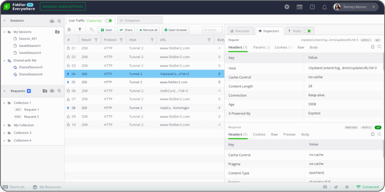The width and height of the screenshot is (385, 192).
Task: Collapse the Sessions panel
Action: [5, 21]
